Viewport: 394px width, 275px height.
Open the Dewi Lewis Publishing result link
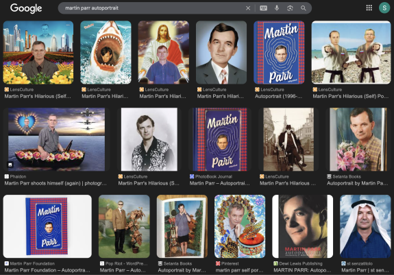coord(302,270)
